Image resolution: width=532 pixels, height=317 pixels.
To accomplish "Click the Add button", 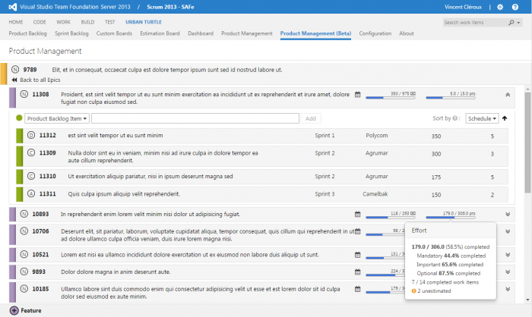I will [x=310, y=118].
